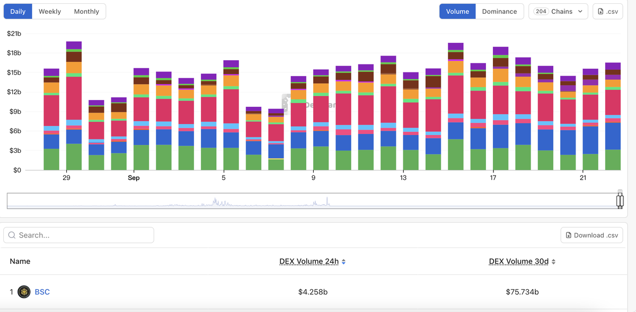Switch chart interval to Monthly
Screen dimensions: 636x312
point(86,12)
